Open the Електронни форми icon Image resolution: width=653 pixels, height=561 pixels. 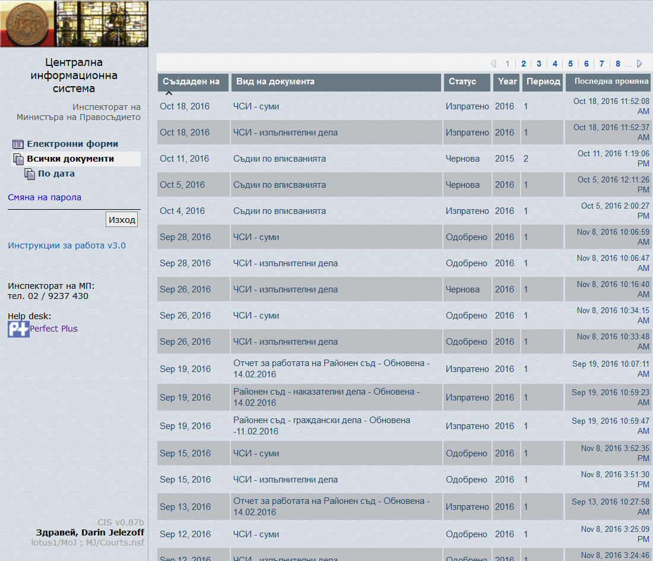(18, 144)
